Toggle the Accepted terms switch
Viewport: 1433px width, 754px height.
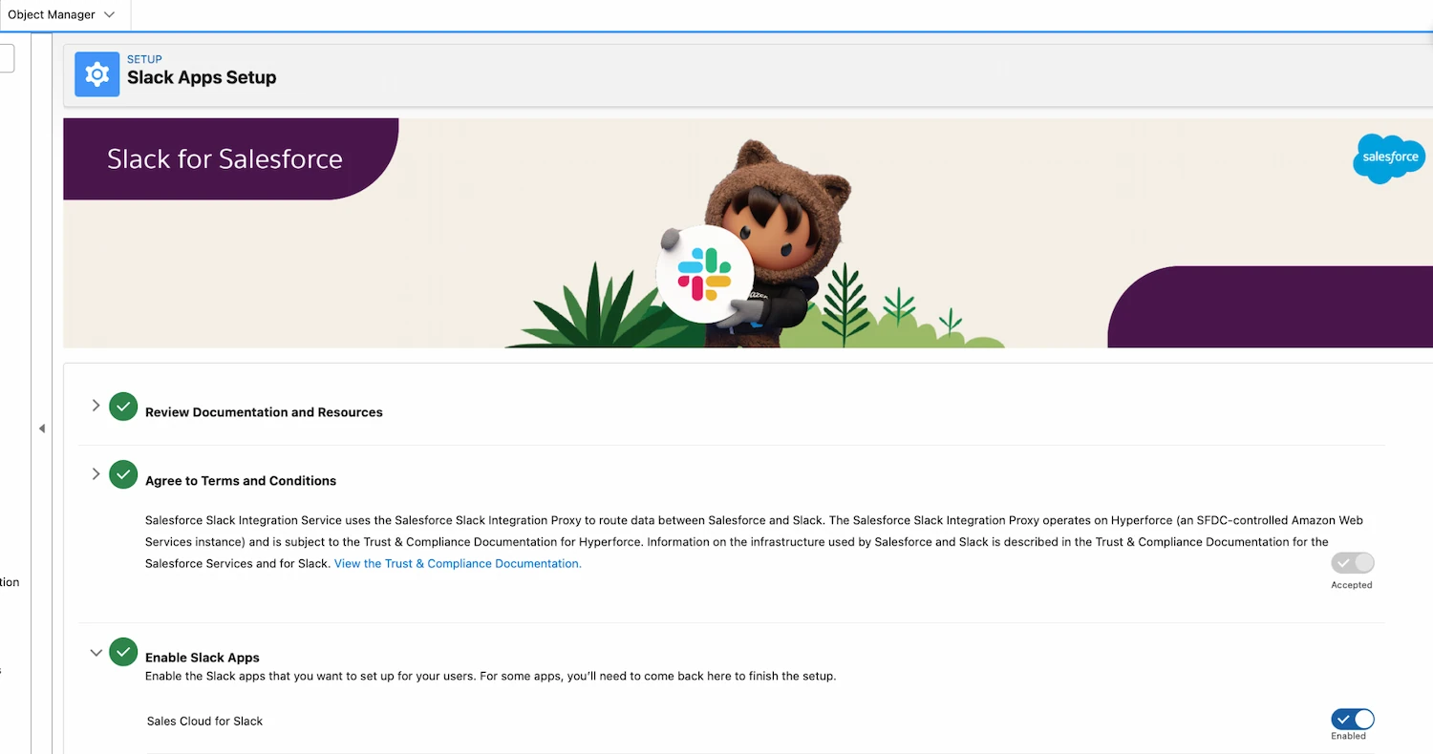pos(1353,563)
